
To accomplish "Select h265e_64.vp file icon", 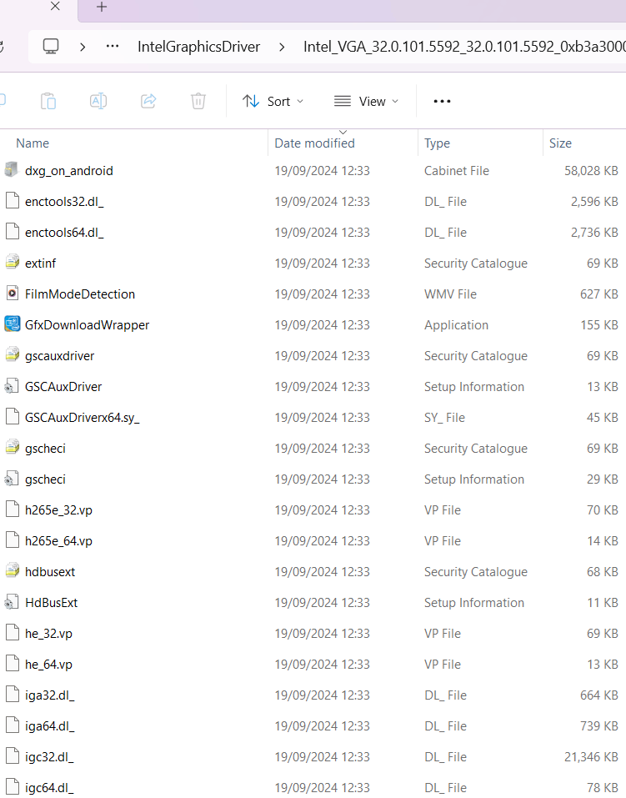I will pos(13,541).
